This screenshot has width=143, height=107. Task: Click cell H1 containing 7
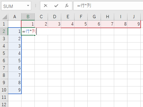click(107, 24)
